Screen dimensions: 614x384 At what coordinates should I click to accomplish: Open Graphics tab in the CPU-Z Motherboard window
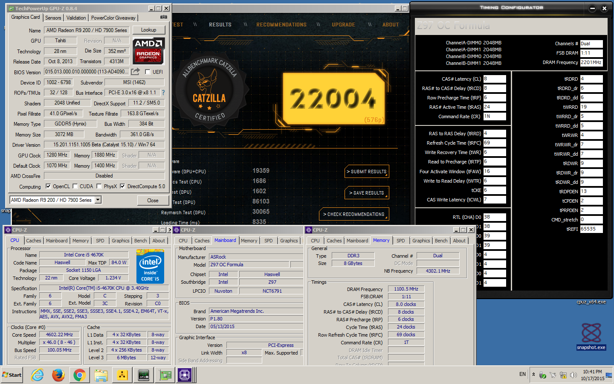tap(289, 241)
